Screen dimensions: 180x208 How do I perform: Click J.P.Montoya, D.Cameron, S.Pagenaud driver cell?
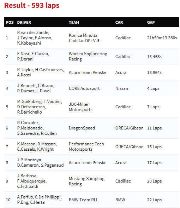40,162
